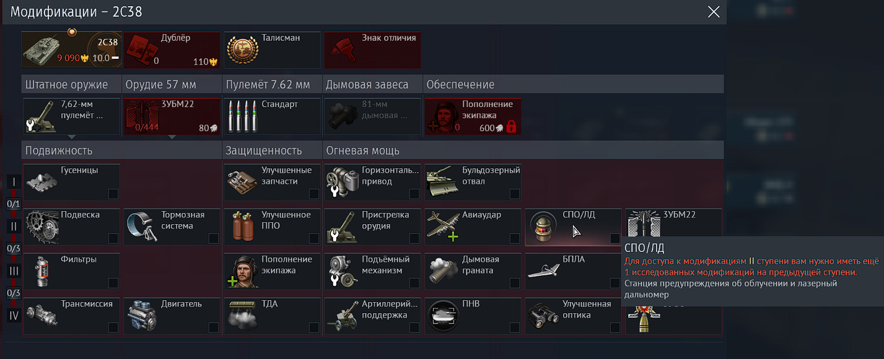
Task: Expand the 7,62-мм пулемёт weapon selector
Action: click(x=71, y=137)
